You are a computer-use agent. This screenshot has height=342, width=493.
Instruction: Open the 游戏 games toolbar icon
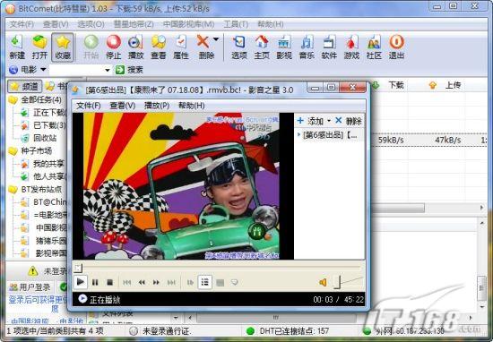click(351, 47)
